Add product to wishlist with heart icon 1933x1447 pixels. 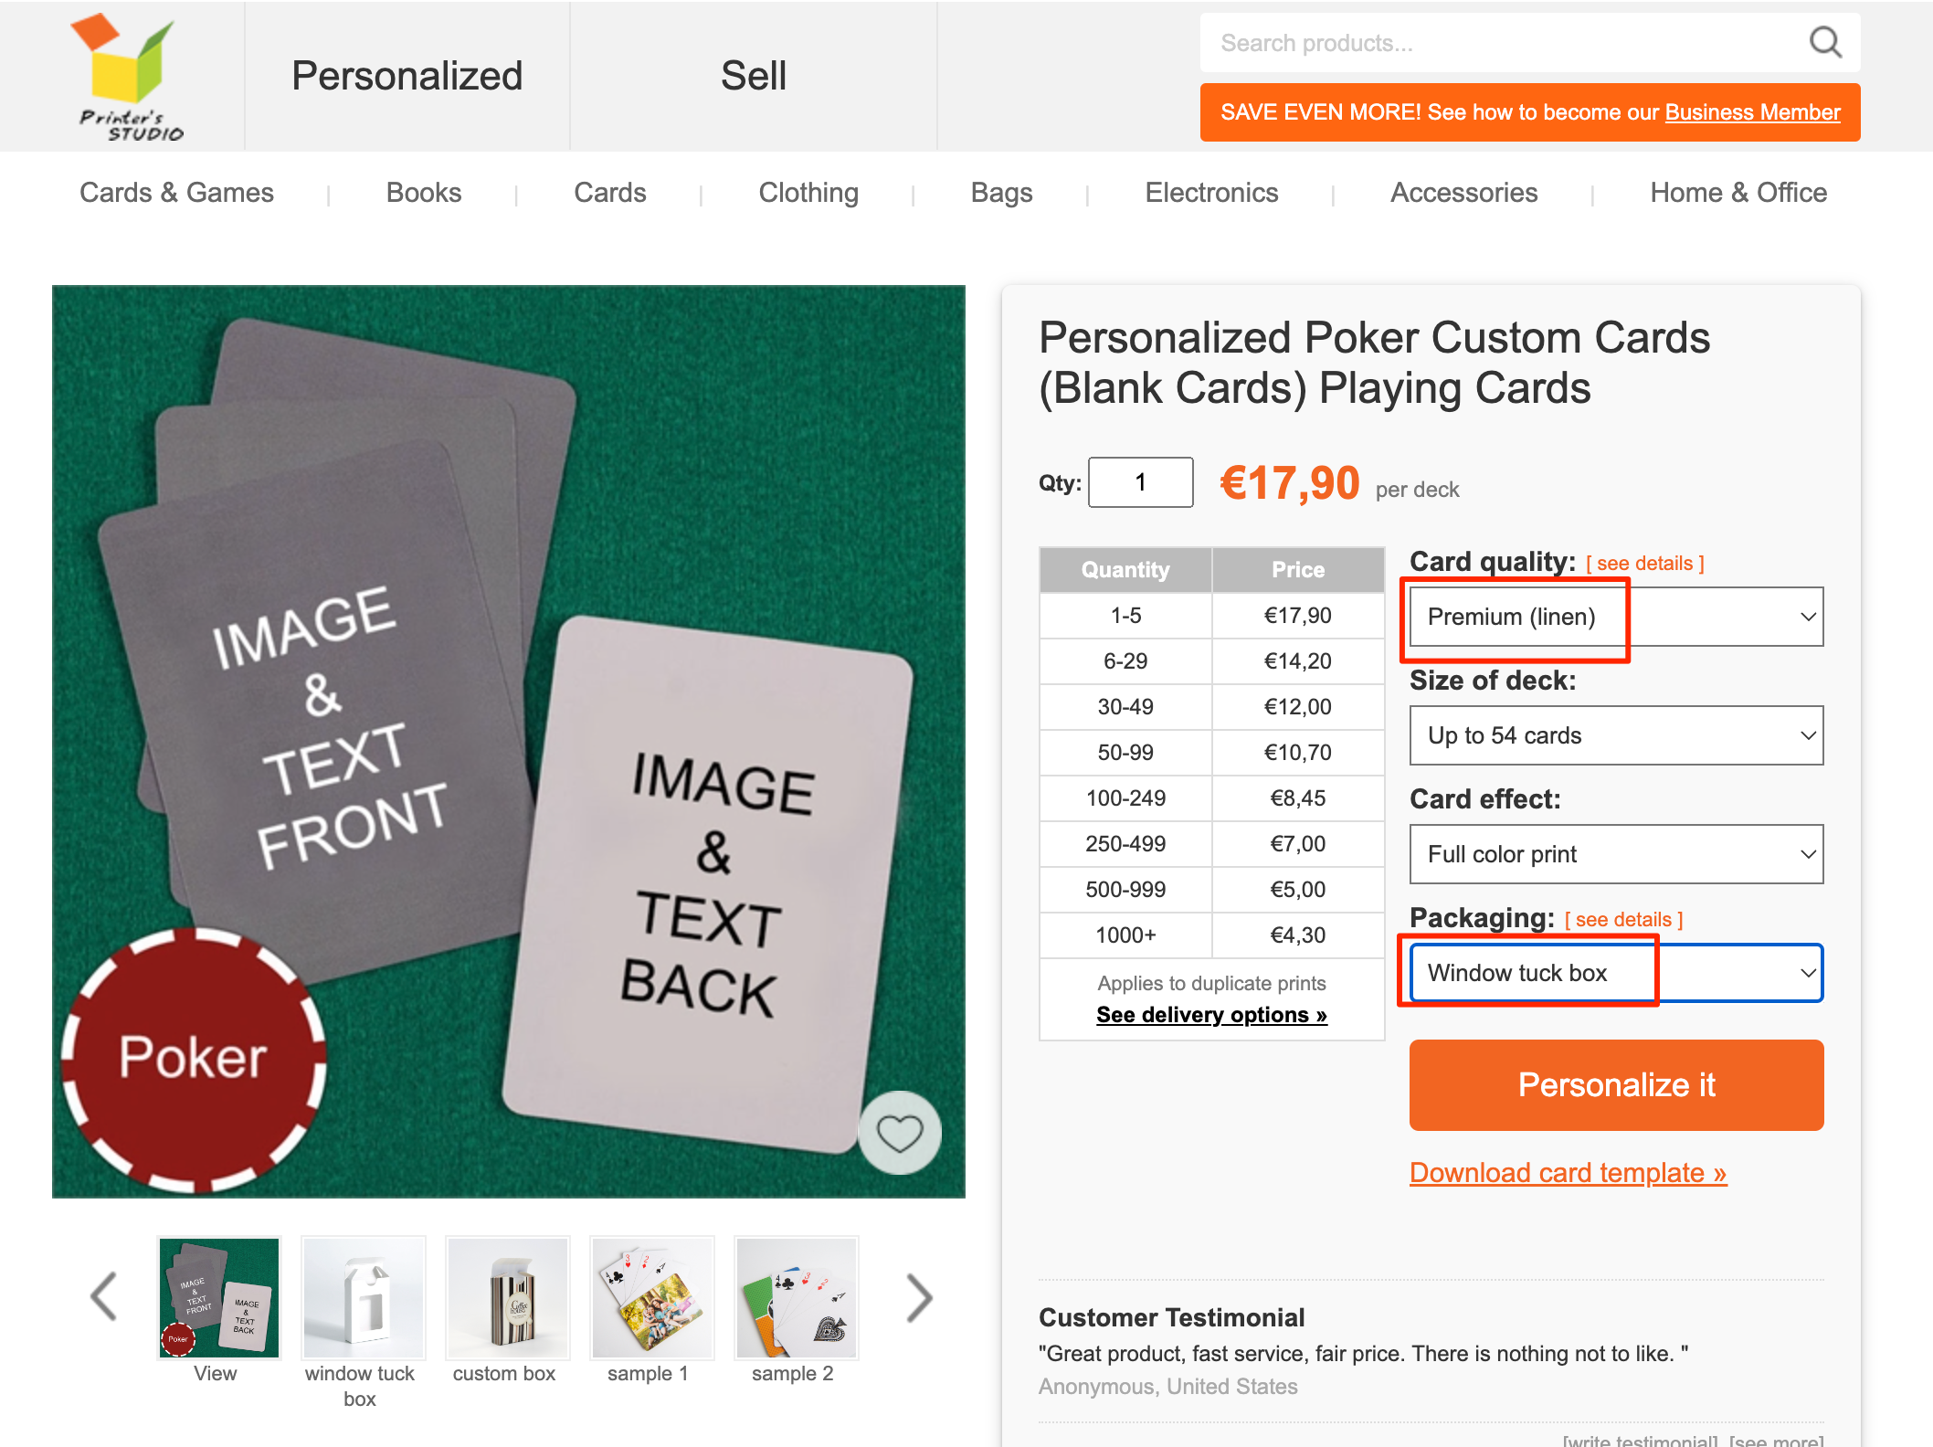(x=900, y=1133)
